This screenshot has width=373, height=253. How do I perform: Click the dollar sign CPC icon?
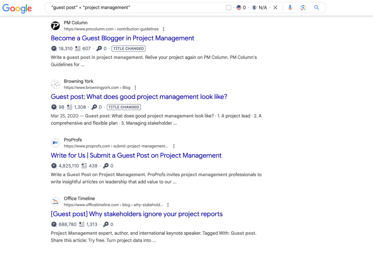click(254, 8)
